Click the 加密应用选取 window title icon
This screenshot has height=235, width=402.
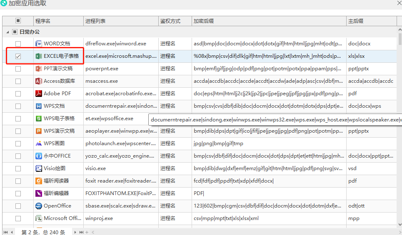(x=3, y=3)
